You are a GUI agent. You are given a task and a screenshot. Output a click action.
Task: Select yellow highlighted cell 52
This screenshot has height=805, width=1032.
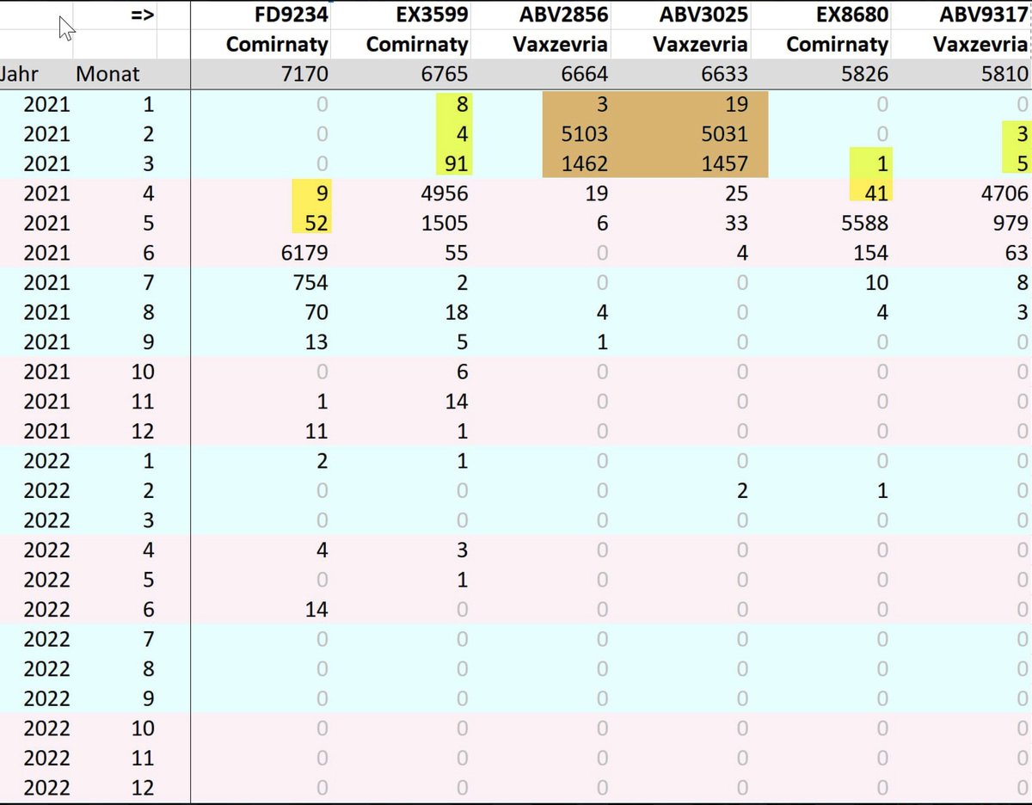click(x=316, y=224)
